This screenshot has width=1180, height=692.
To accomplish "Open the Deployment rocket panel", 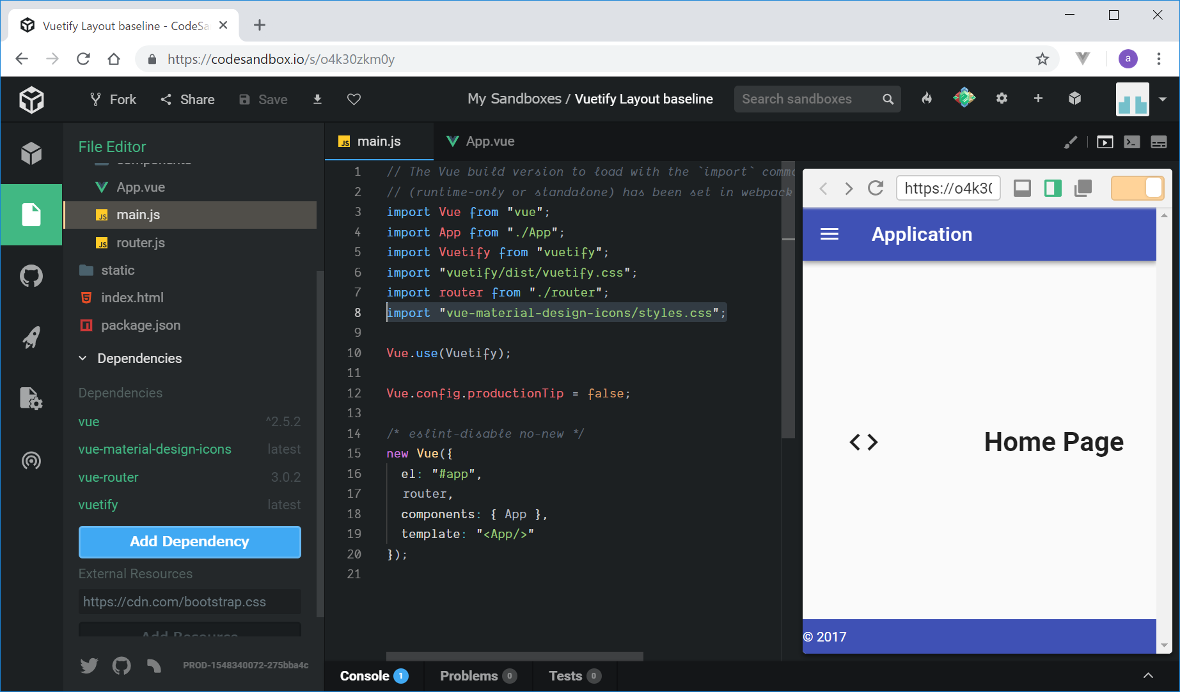I will click(31, 337).
